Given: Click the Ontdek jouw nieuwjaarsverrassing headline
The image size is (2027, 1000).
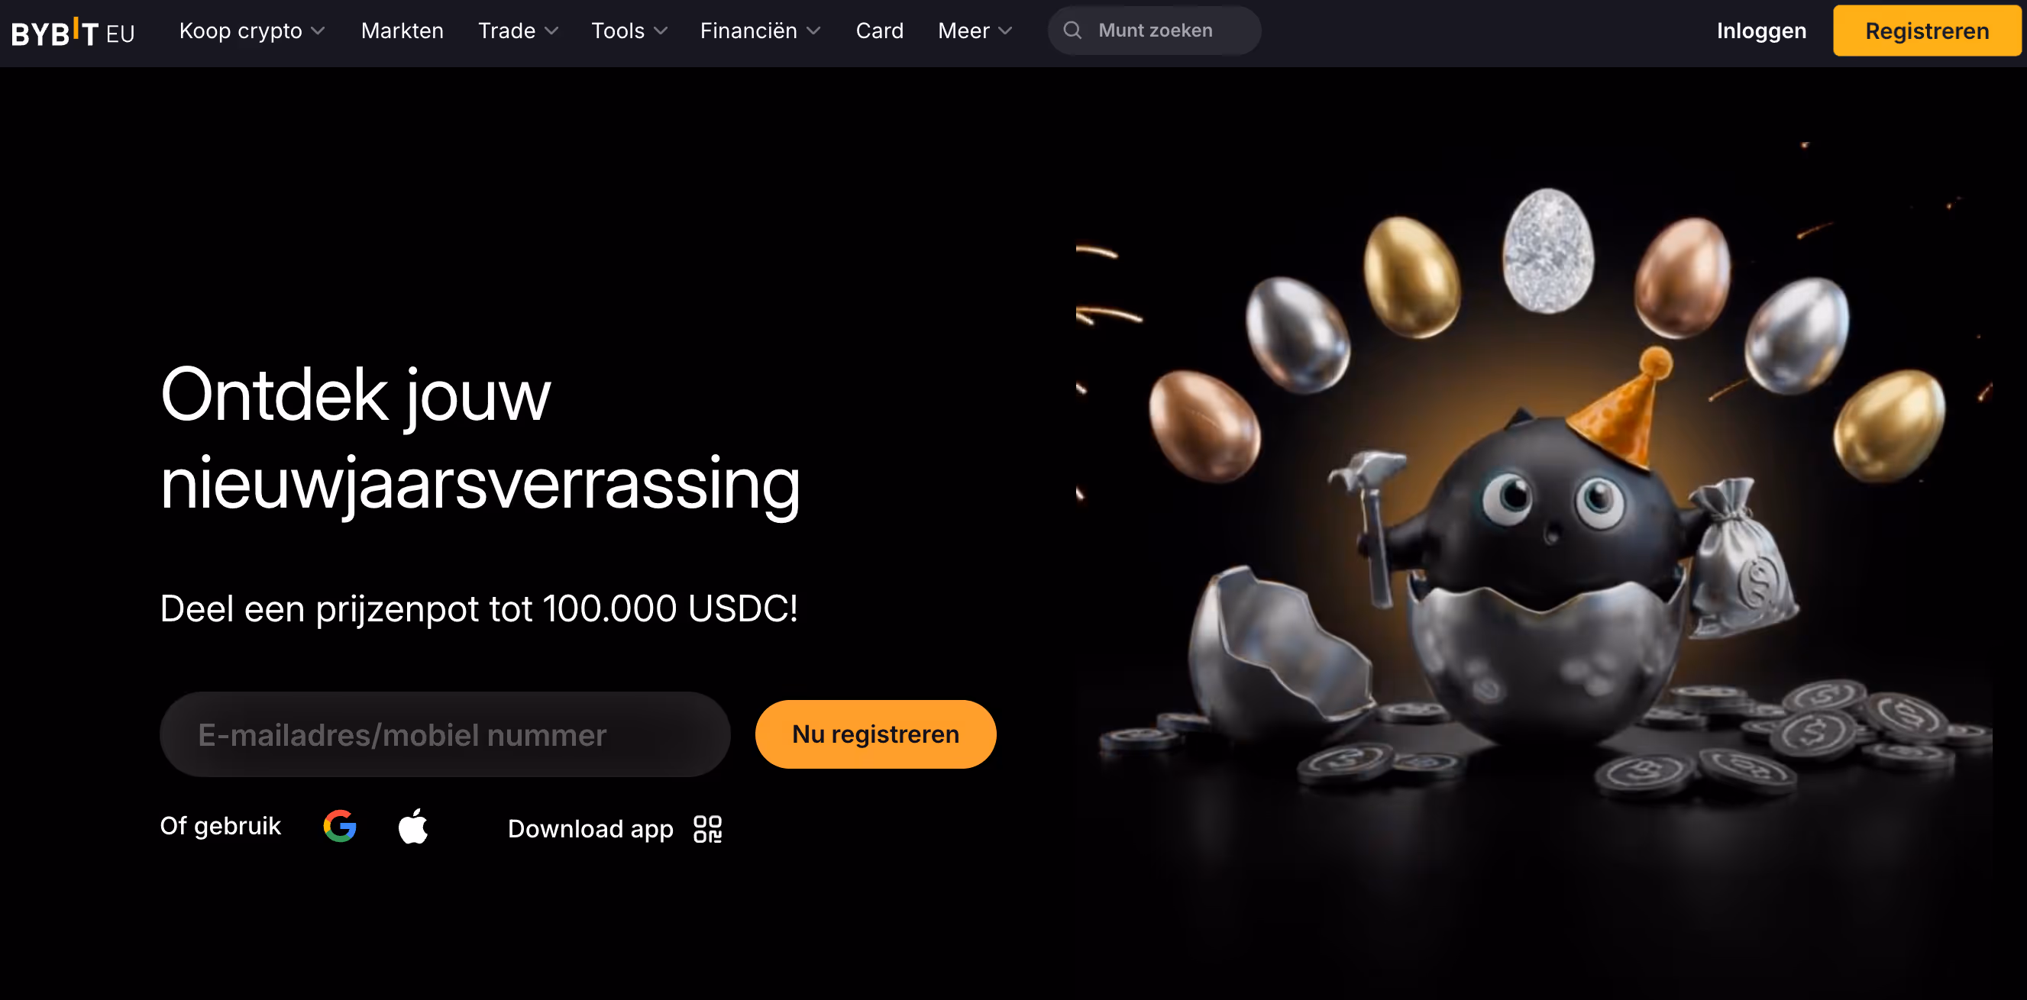Looking at the screenshot, I should coord(479,439).
